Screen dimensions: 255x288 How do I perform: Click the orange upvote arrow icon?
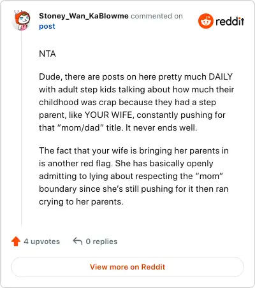point(16,241)
